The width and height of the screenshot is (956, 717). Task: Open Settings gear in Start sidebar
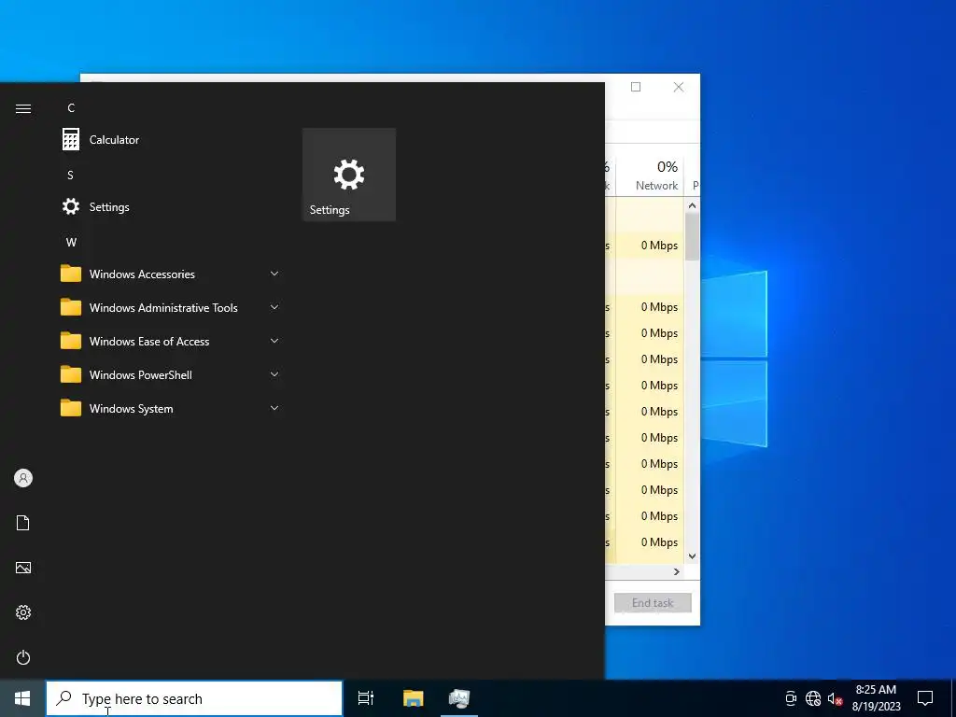tap(23, 612)
